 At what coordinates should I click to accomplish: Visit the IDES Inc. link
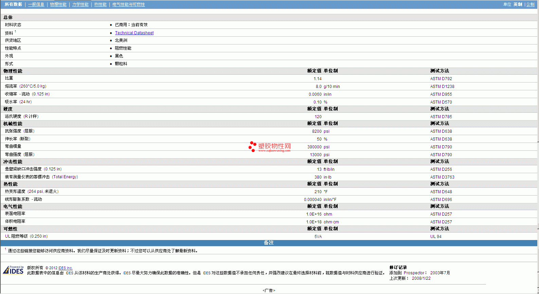pos(66,268)
